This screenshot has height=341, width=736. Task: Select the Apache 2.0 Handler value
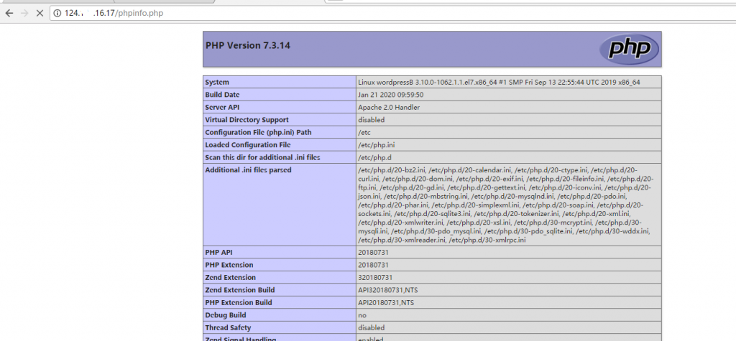389,108
